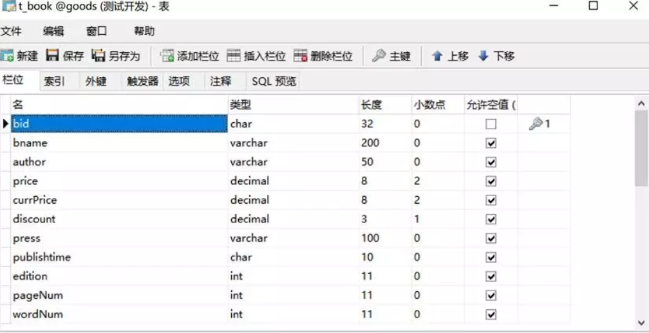Click the 允许空值 column header
Viewport: 649px width, 333px height.
[x=491, y=105]
